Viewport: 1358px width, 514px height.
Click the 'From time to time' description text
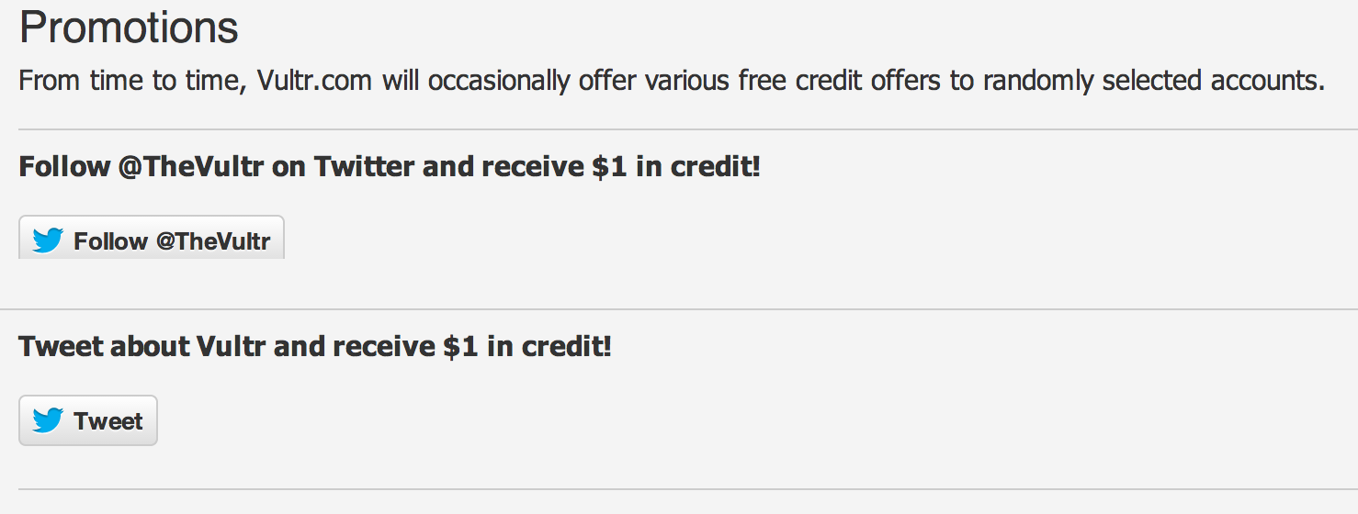tap(672, 81)
